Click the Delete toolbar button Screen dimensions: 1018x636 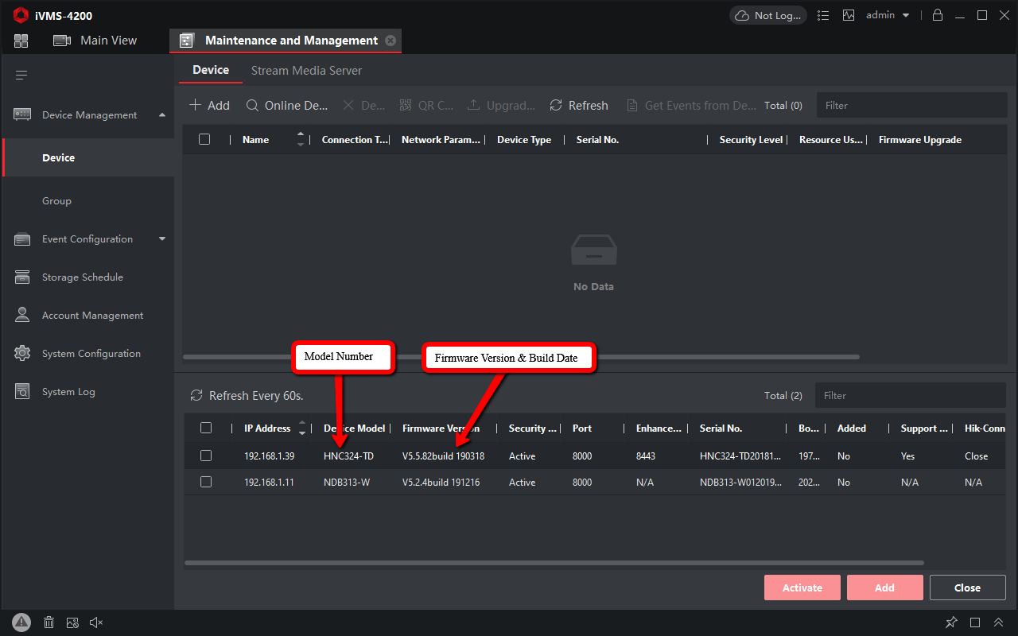point(363,105)
